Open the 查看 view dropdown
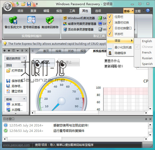 129,11
